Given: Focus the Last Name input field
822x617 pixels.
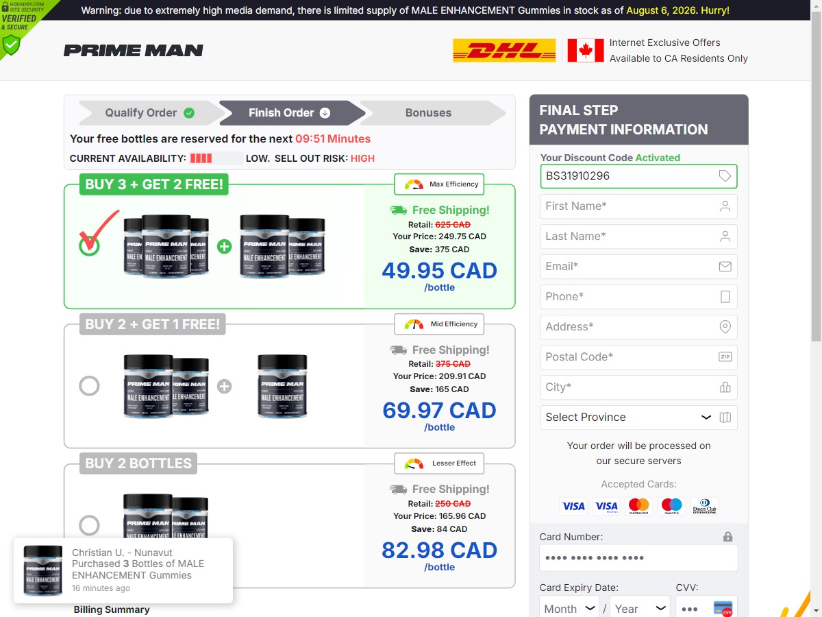Looking at the screenshot, I should [x=638, y=237].
